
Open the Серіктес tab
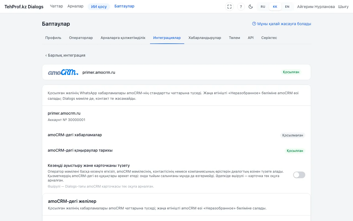(269, 38)
